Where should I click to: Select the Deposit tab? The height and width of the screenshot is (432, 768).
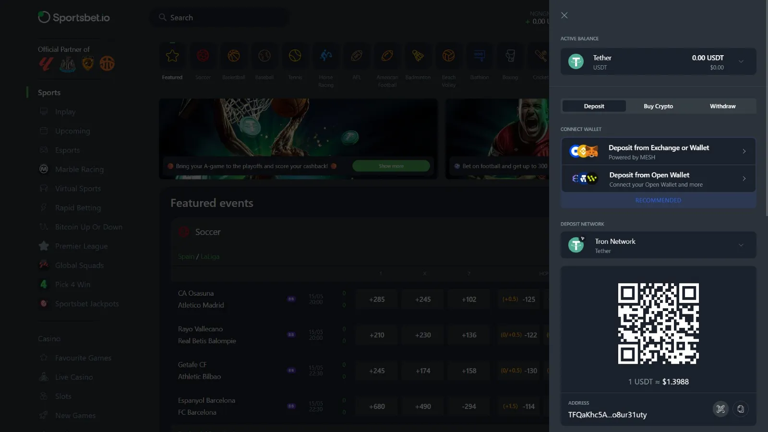(594, 106)
